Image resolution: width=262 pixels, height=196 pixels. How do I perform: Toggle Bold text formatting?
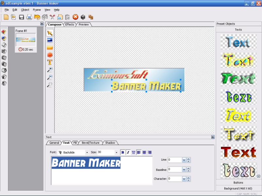[122, 152]
